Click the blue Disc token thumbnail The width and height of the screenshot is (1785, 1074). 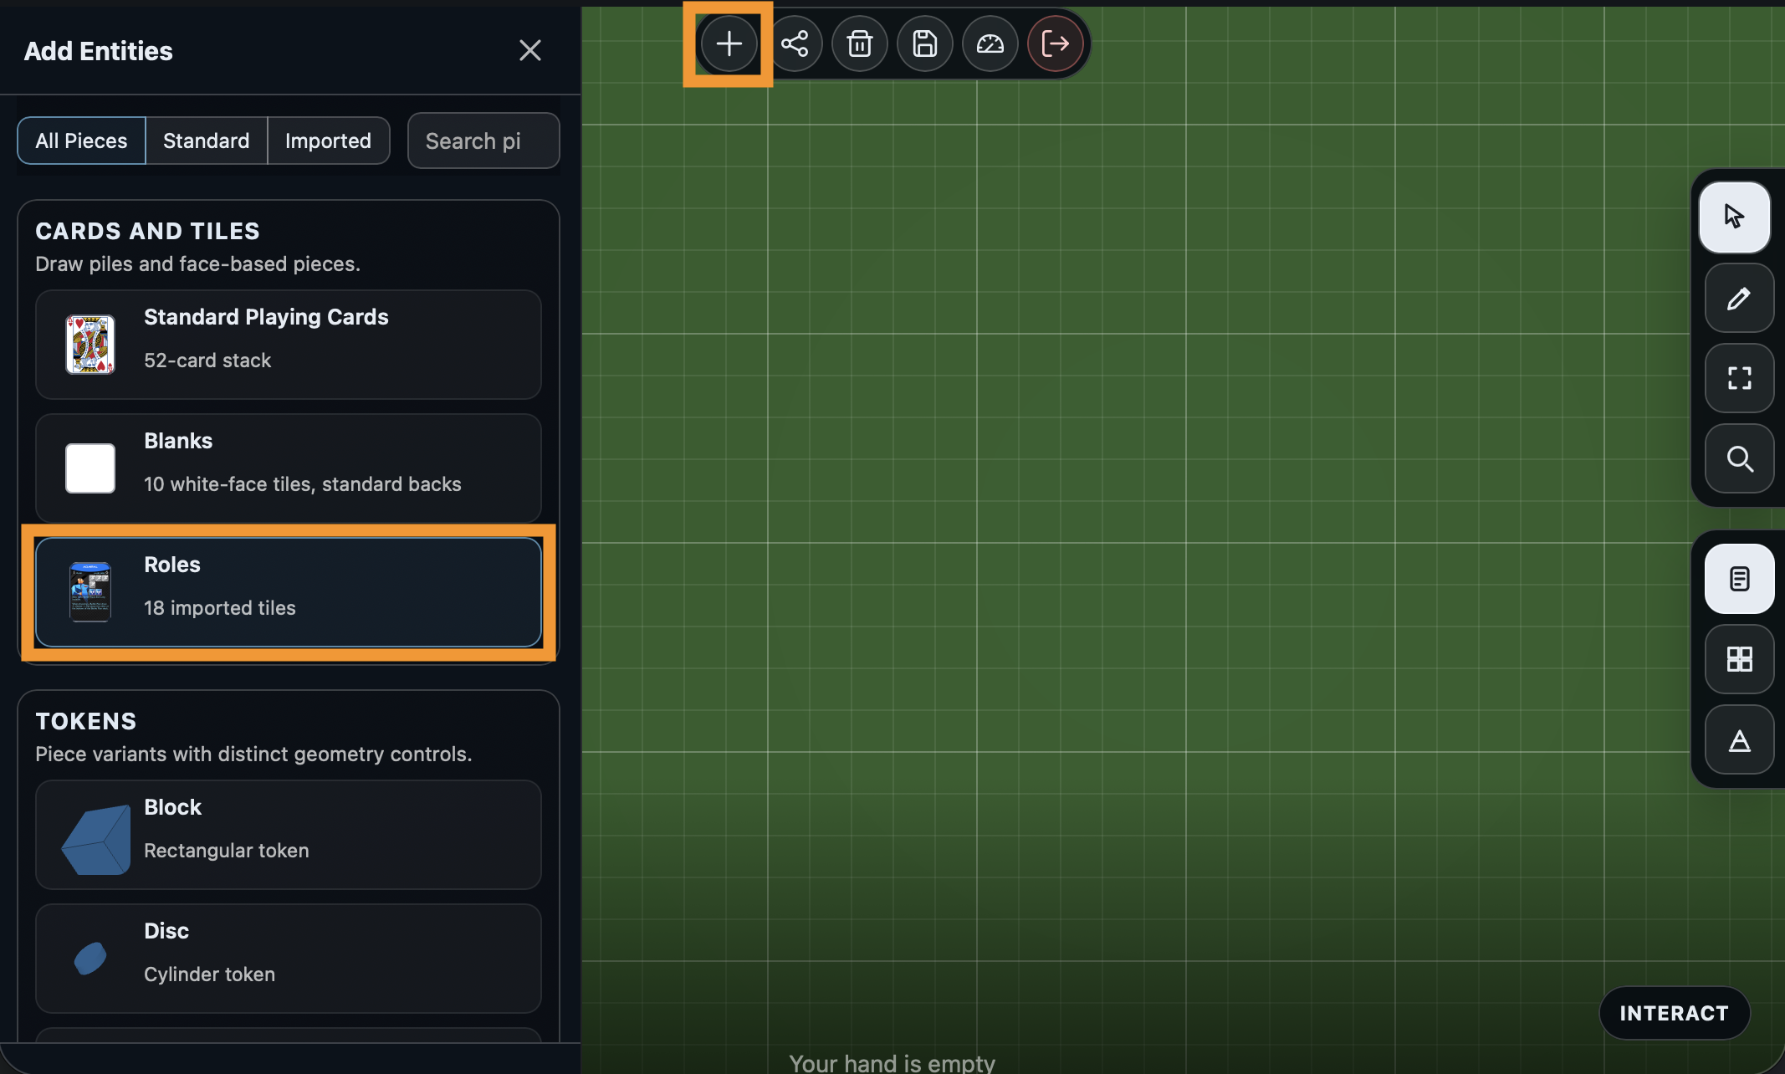tap(90, 959)
